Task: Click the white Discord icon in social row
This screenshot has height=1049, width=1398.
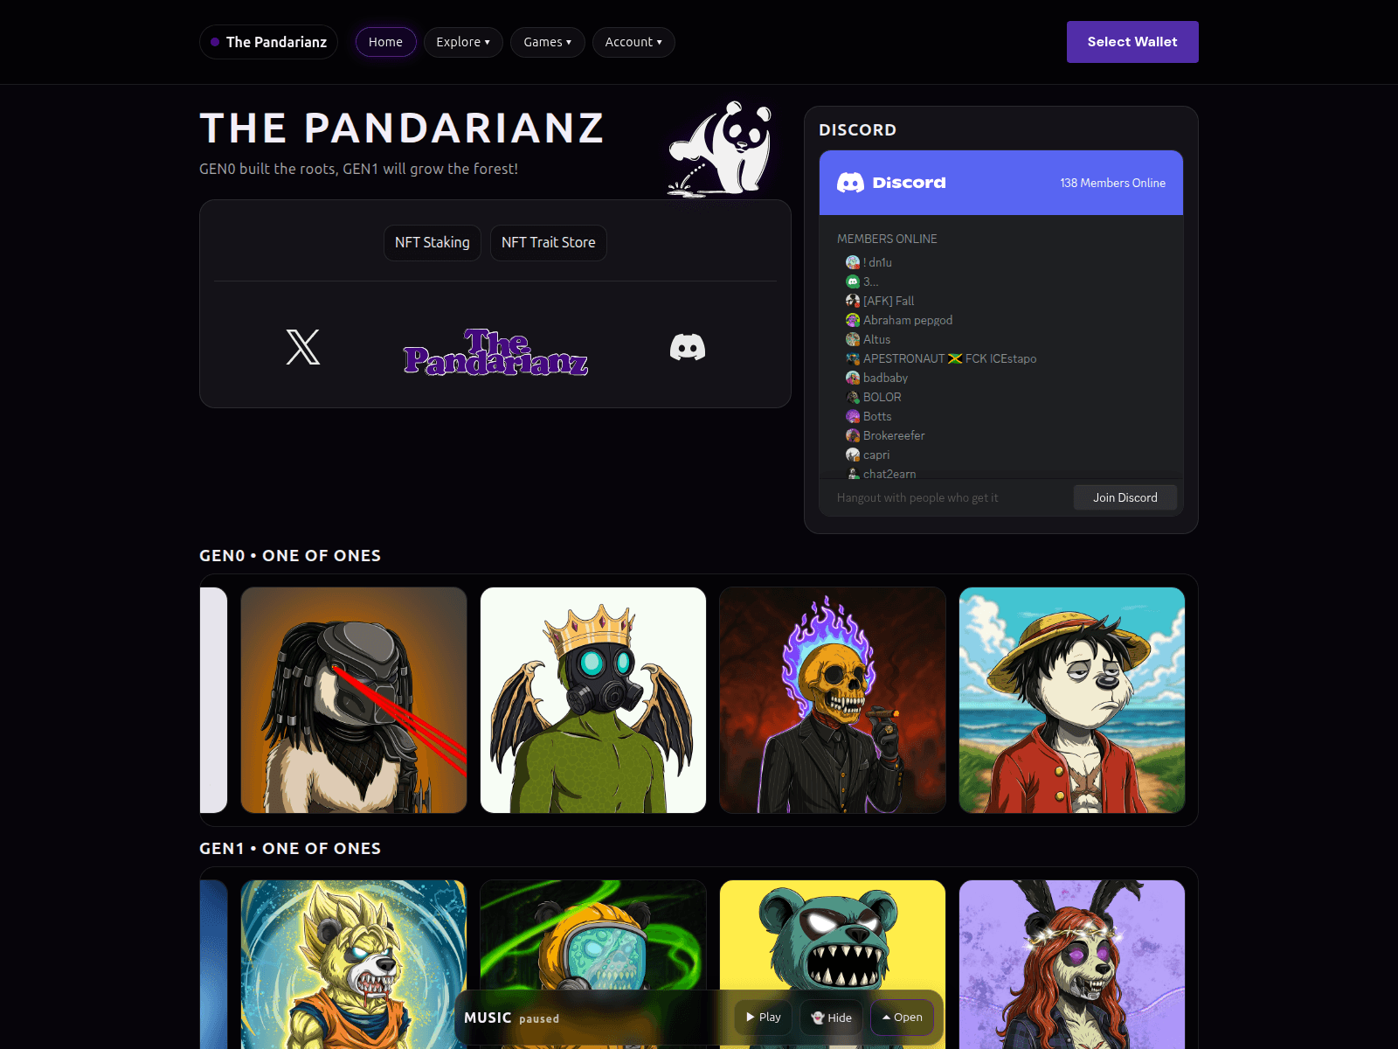Action: [x=688, y=347]
